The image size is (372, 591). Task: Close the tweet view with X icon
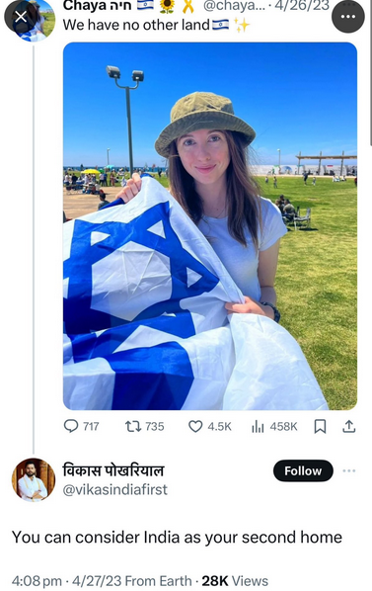[21, 17]
